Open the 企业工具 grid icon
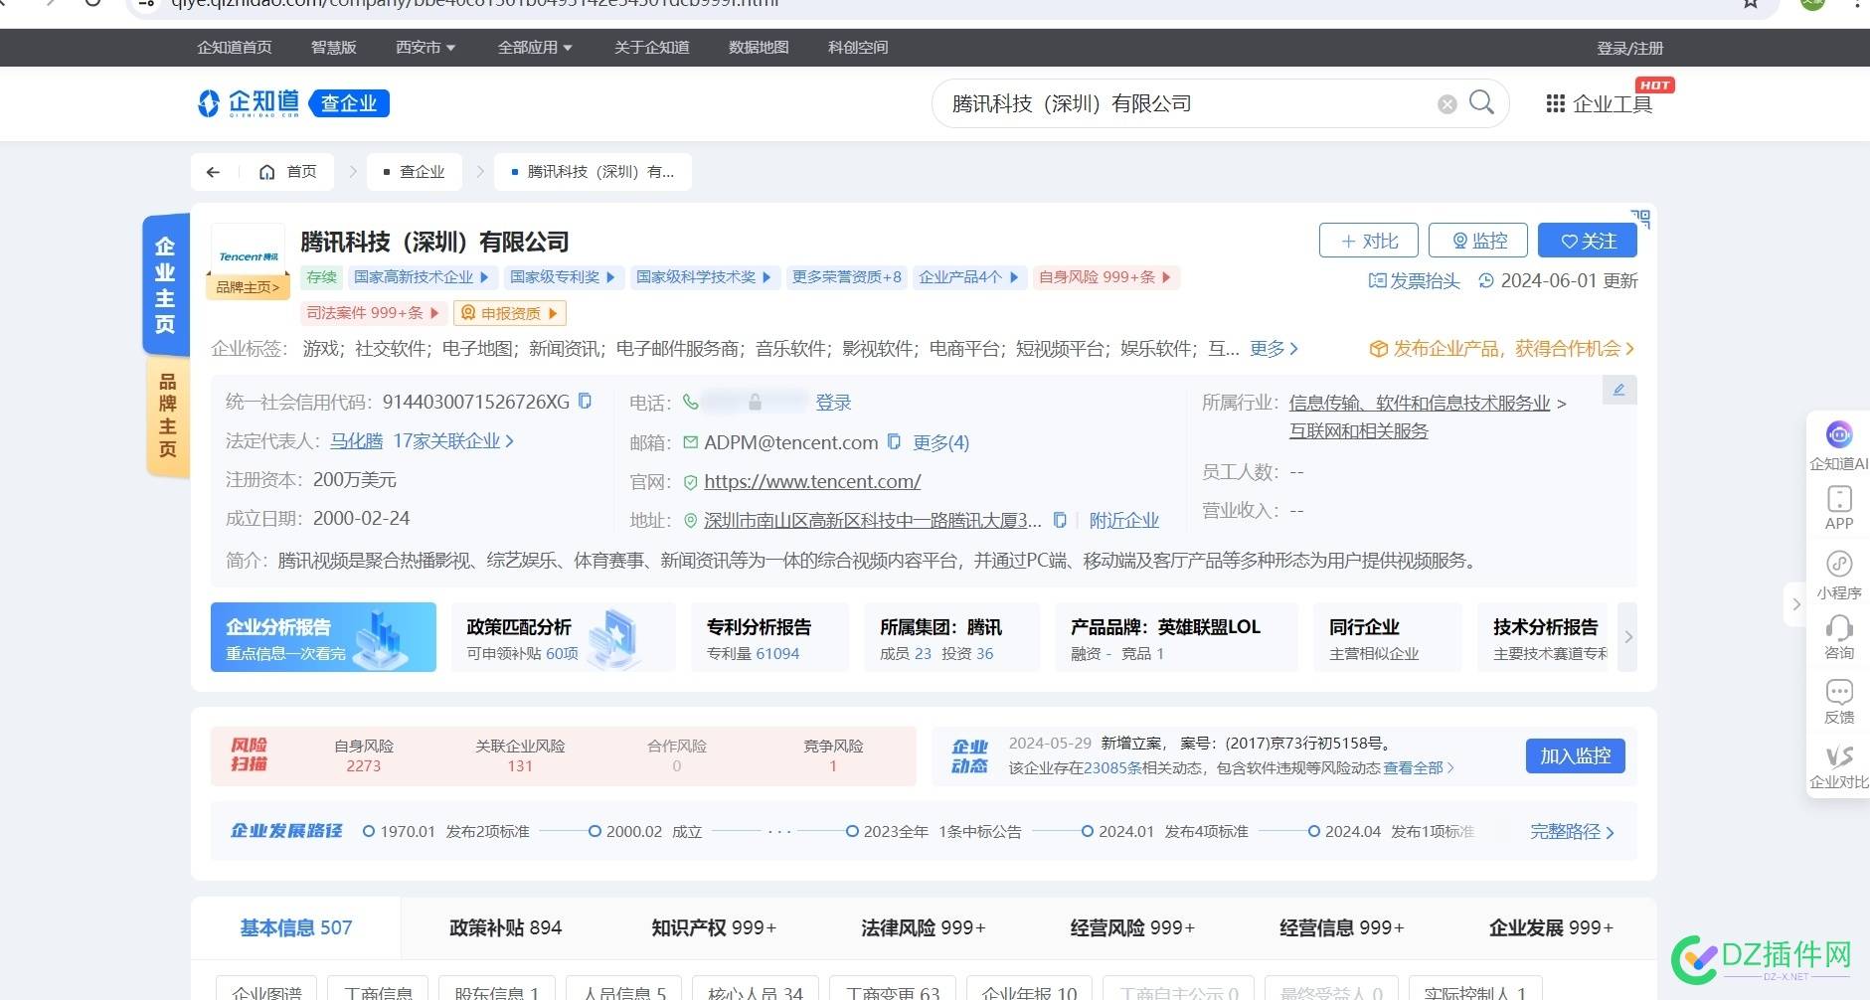 (x=1555, y=103)
